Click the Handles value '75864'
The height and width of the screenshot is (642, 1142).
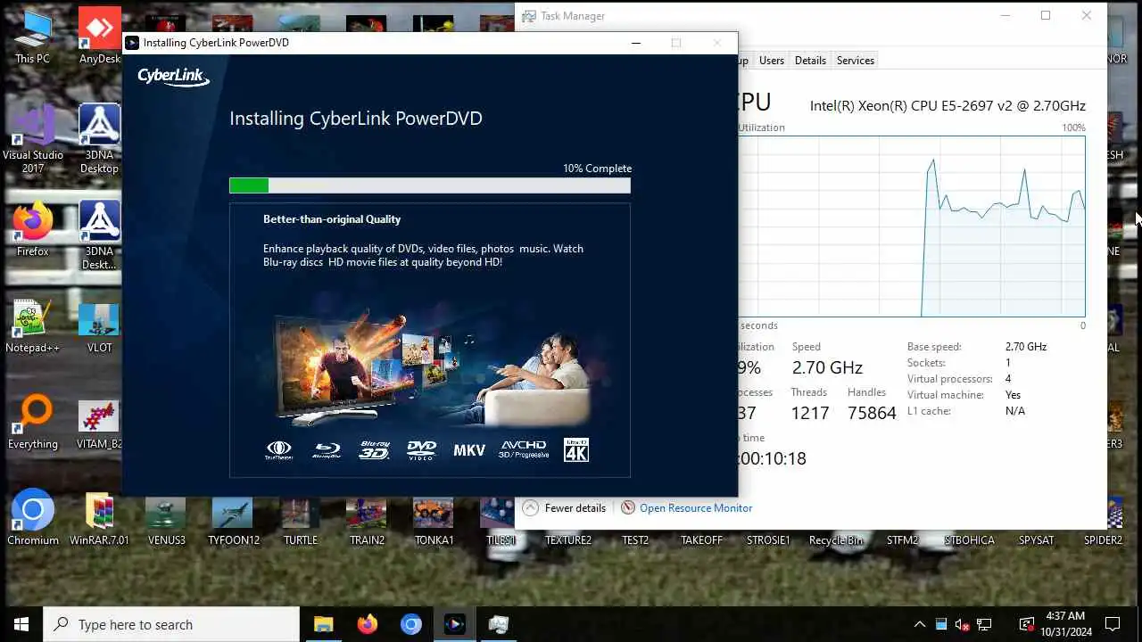coord(872,413)
